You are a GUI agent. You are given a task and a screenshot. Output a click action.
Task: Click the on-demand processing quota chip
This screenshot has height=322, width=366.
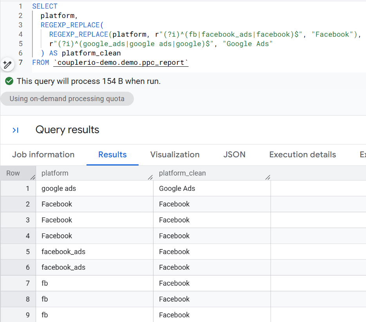coord(67,99)
